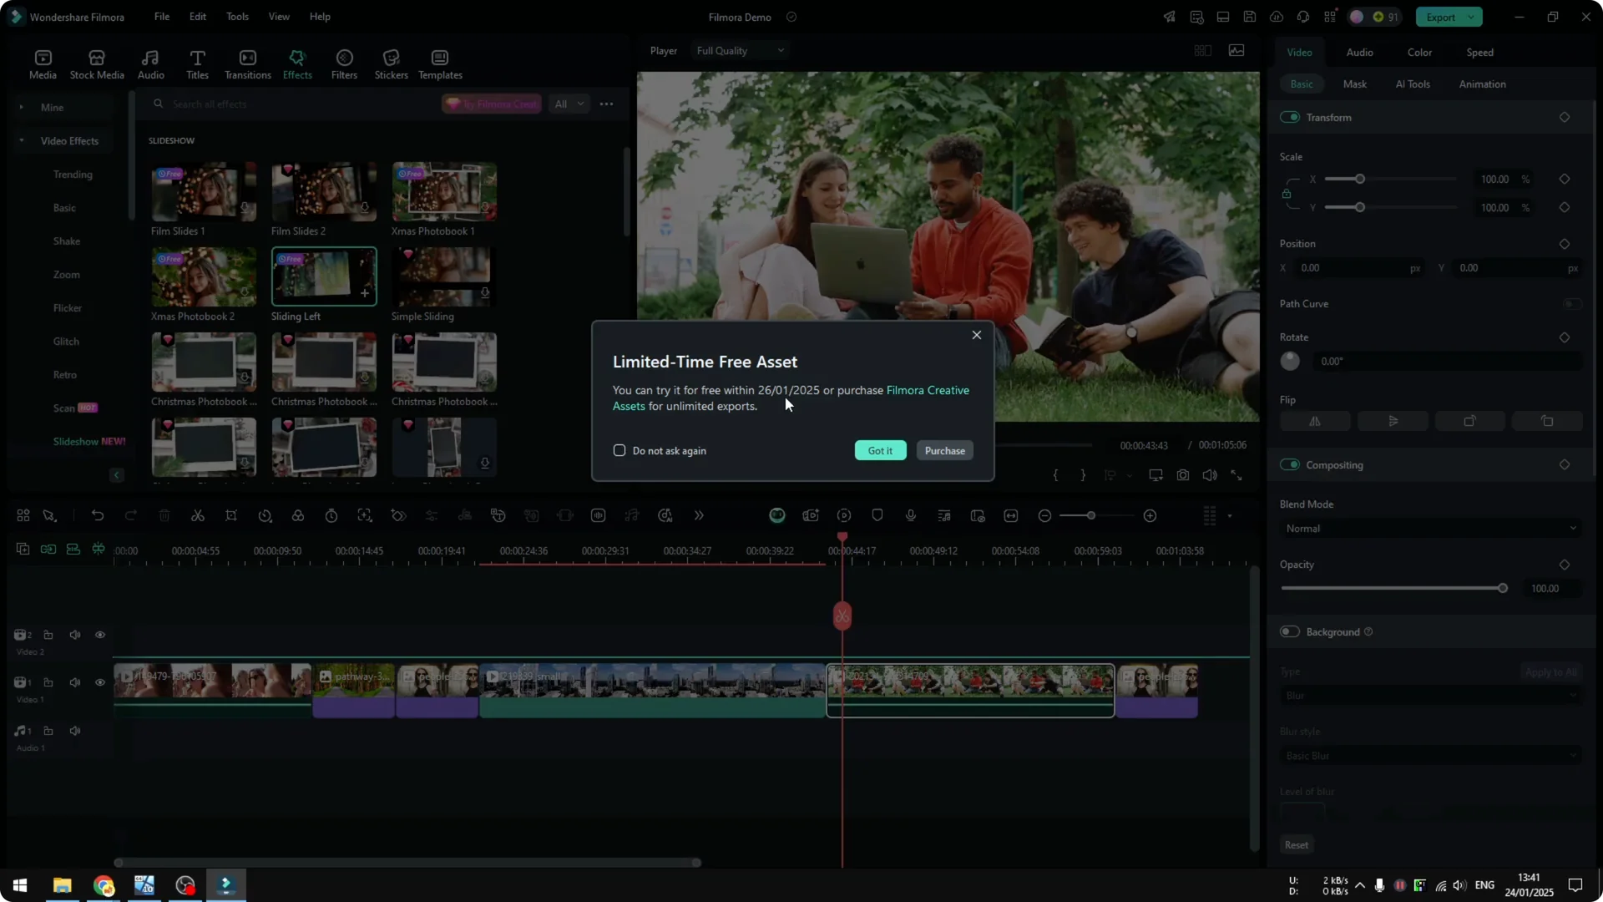
Task: Click the Search all effects field
Action: tap(292, 104)
